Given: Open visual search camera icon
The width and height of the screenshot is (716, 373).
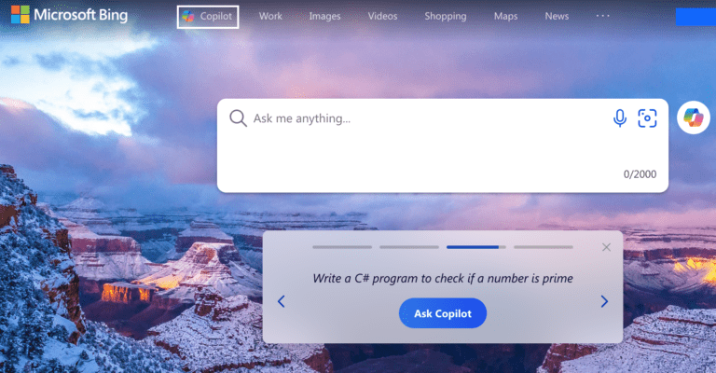Looking at the screenshot, I should 647,118.
